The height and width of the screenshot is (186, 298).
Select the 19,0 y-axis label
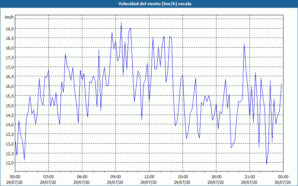point(10,29)
